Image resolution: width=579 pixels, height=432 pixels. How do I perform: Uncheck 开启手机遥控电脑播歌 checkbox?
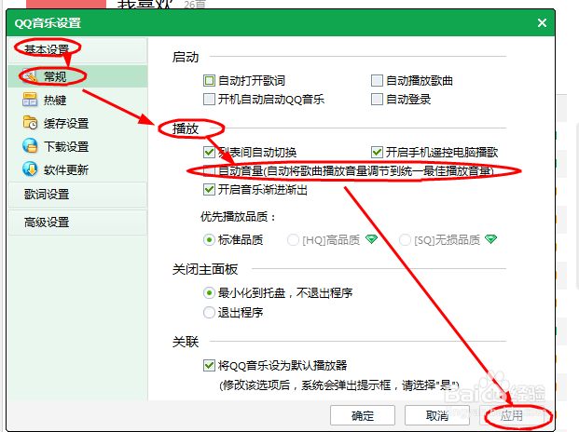coord(377,152)
